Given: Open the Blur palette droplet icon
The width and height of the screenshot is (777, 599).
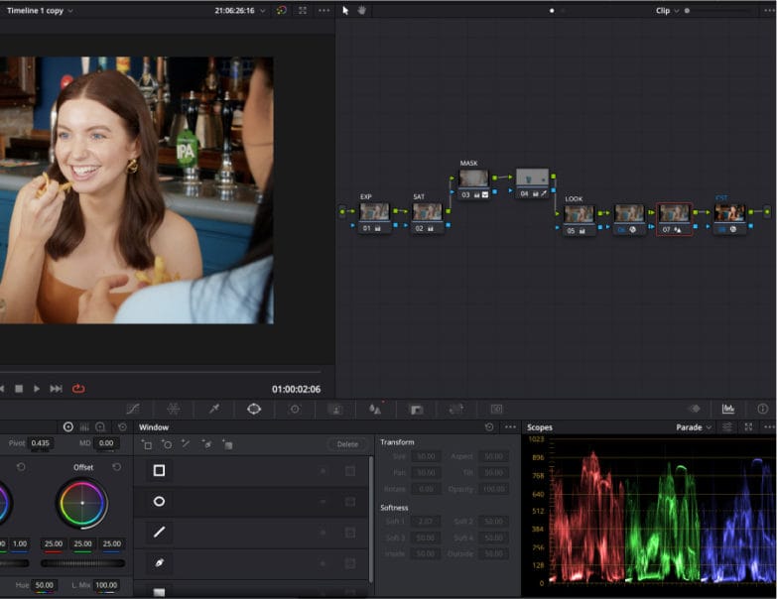Looking at the screenshot, I should (x=376, y=409).
